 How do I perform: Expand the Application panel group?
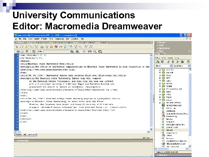pos(158,48)
